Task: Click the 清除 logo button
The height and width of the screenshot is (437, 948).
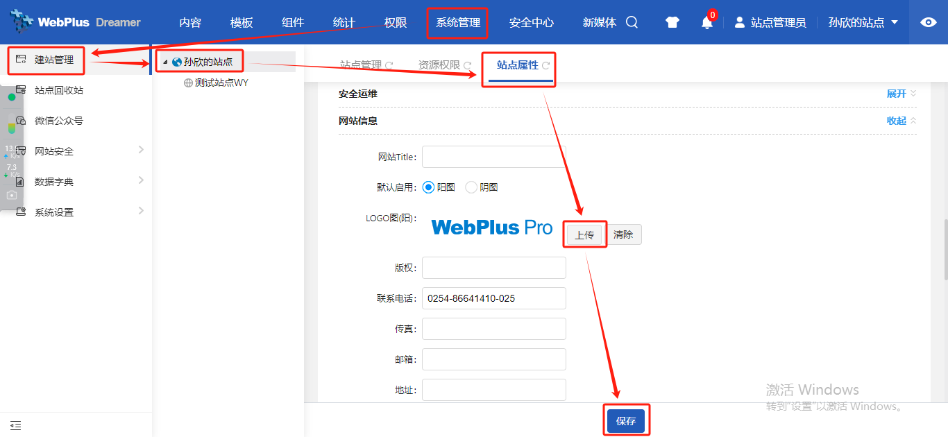Action: click(x=623, y=234)
